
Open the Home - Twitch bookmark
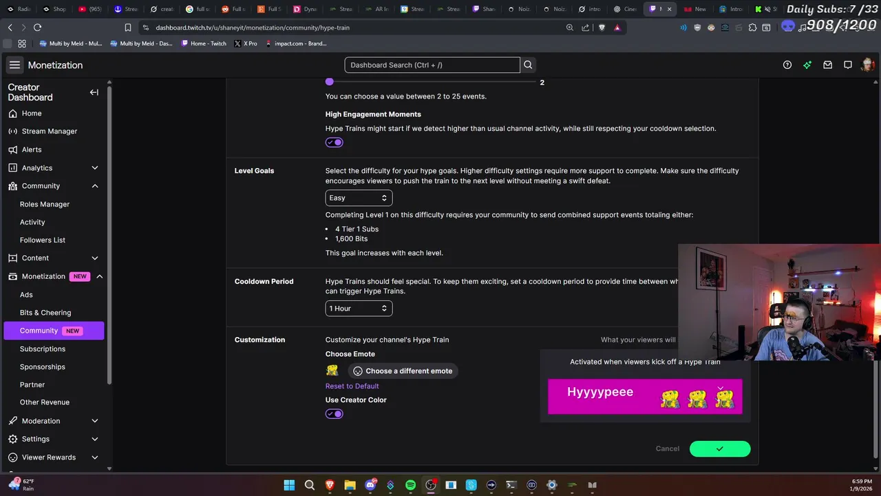click(x=204, y=43)
